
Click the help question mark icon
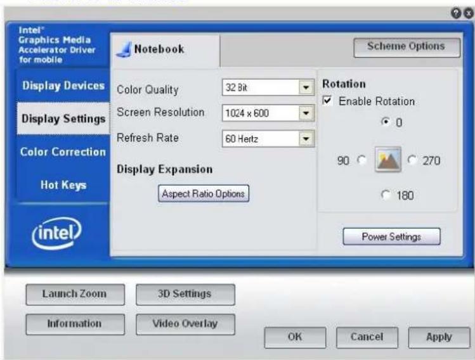click(x=456, y=13)
